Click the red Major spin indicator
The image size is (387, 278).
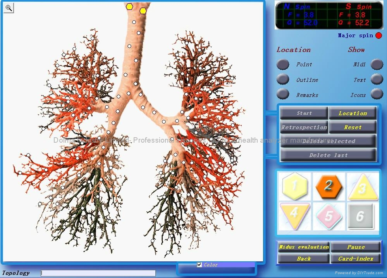tap(378, 36)
